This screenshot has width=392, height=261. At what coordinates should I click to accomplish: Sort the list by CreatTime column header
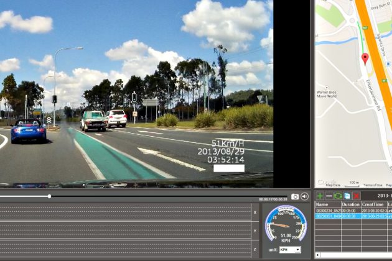pos(374,204)
